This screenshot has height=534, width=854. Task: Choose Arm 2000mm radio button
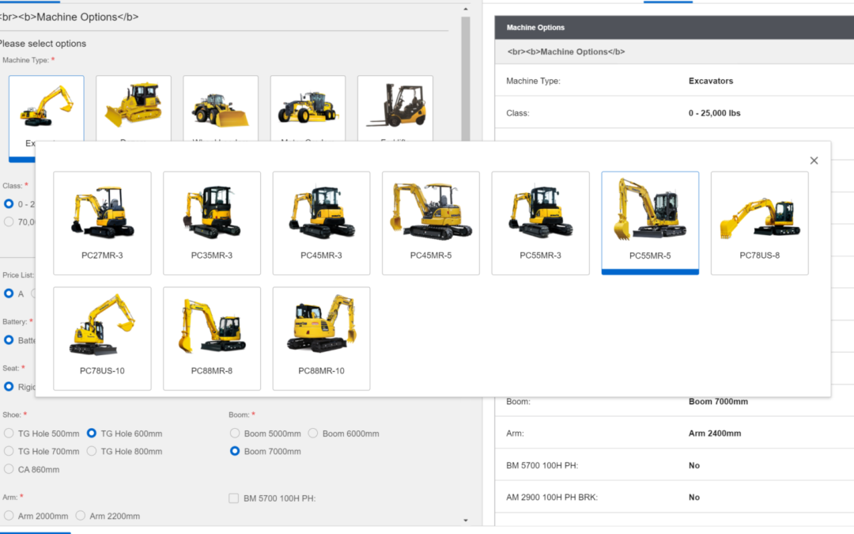[x=9, y=516]
